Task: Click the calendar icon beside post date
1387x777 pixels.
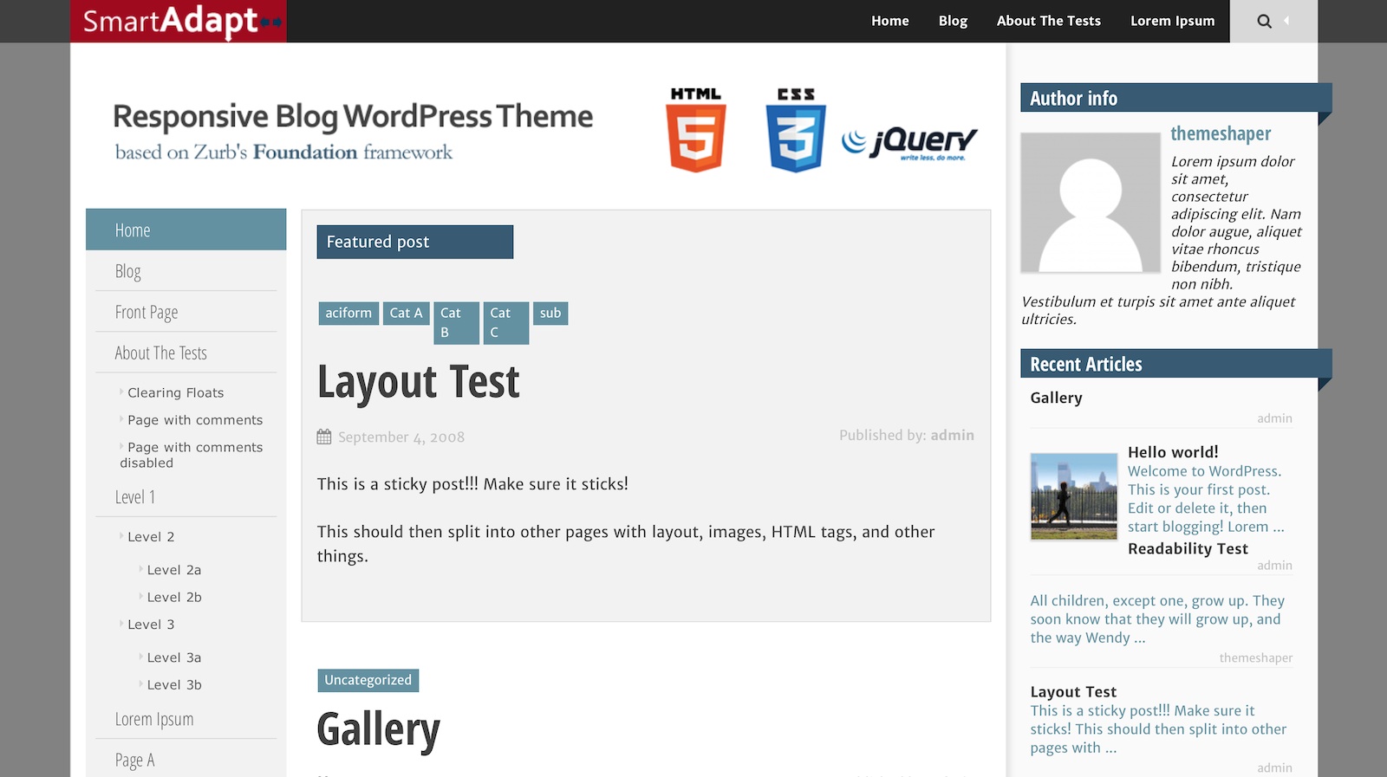Action: [x=324, y=437]
